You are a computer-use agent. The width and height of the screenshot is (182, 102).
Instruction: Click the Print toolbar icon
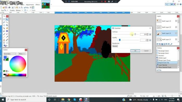click(x=9, y=8)
